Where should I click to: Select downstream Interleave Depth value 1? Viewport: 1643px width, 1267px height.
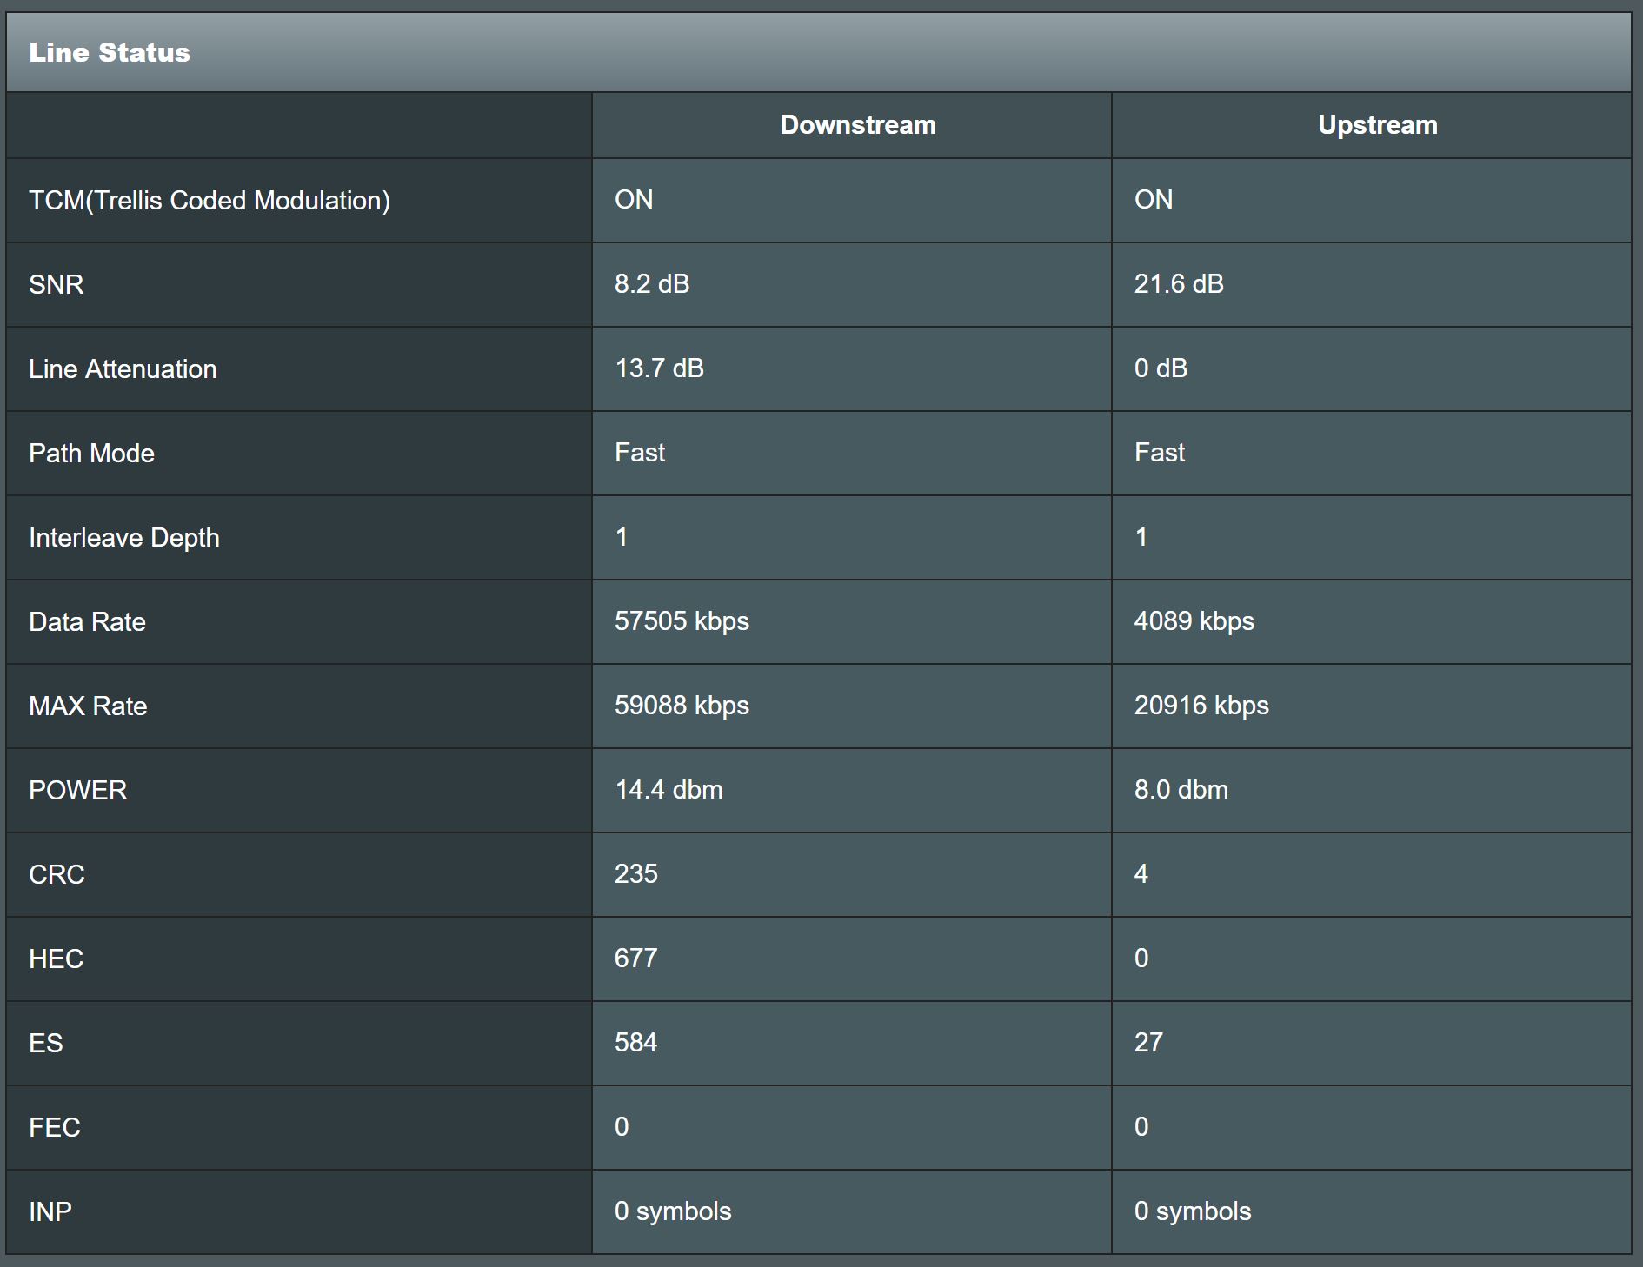coord(622,537)
